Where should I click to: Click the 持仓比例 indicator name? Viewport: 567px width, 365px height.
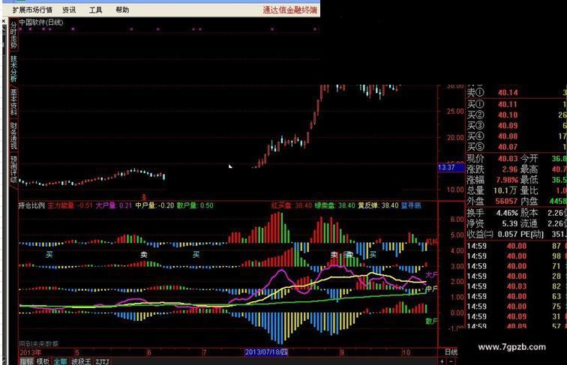click(x=31, y=205)
